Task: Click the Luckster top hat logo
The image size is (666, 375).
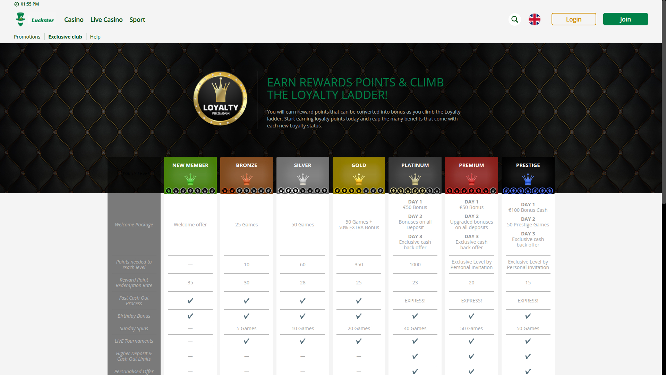Action: coord(20,19)
